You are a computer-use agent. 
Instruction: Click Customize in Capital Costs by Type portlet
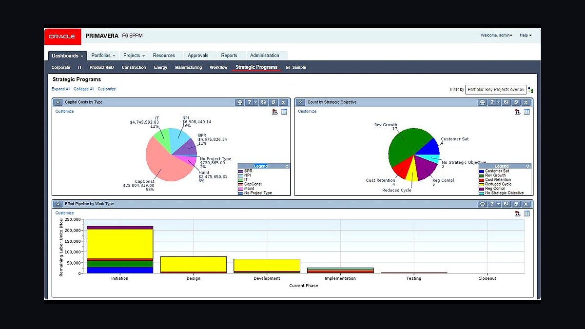65,111
